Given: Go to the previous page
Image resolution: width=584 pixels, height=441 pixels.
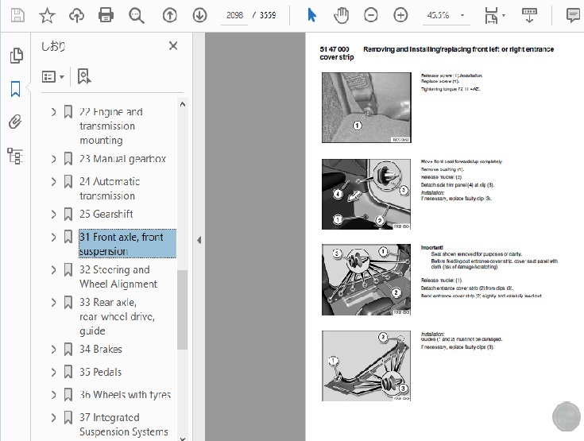Looking at the screenshot, I should [170, 15].
